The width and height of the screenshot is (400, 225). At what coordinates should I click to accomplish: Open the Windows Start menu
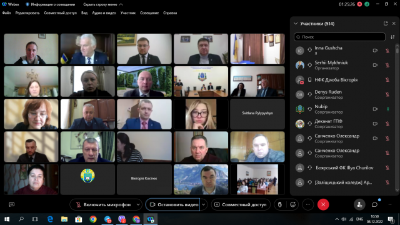pos(7,219)
